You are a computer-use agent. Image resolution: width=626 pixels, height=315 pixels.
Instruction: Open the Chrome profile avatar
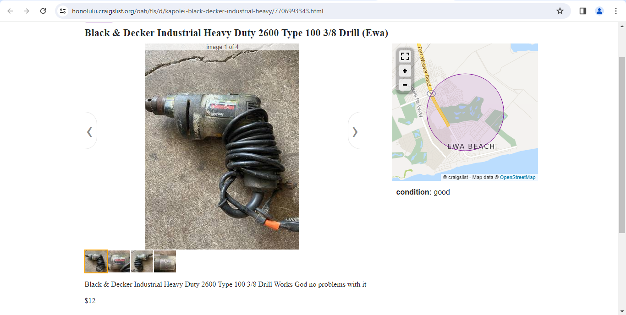pyautogui.click(x=599, y=11)
